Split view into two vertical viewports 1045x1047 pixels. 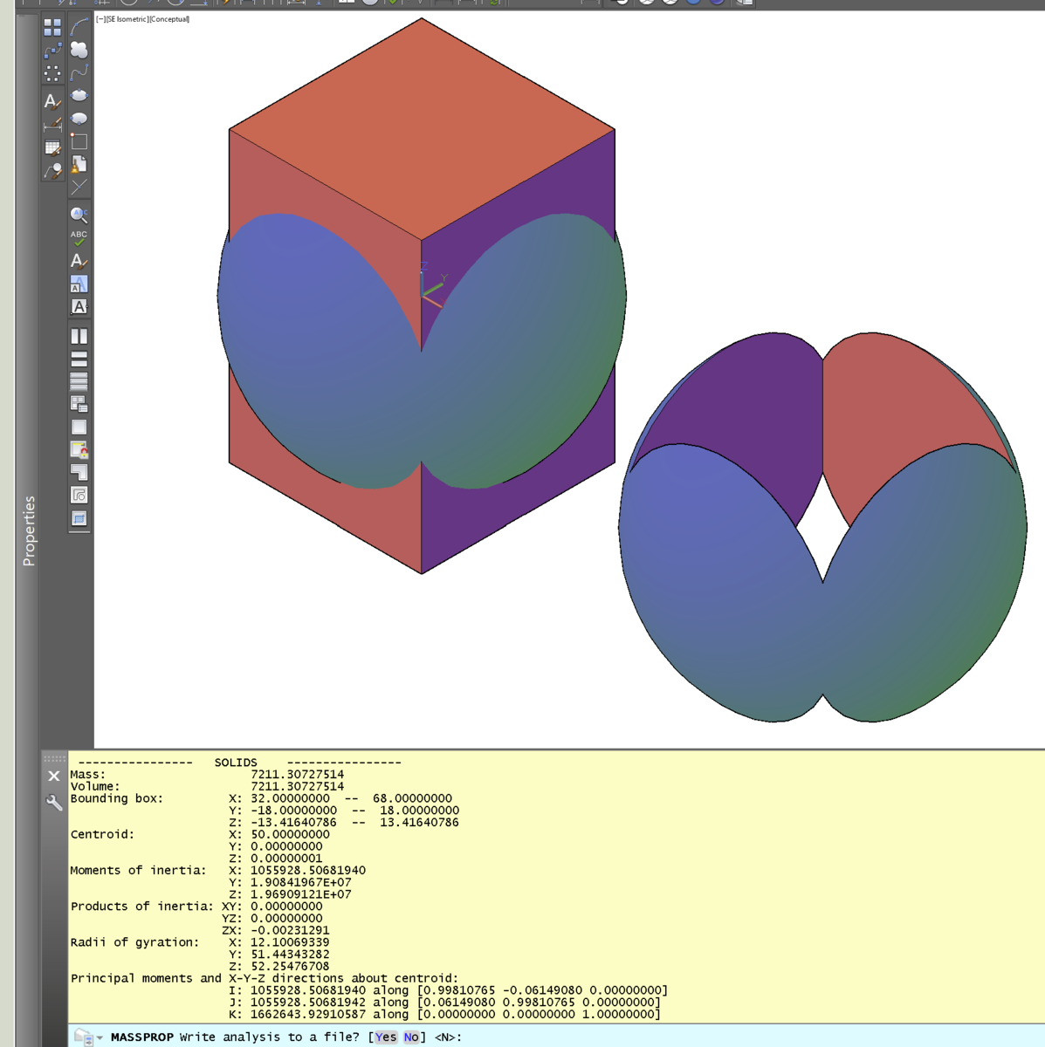(x=79, y=337)
